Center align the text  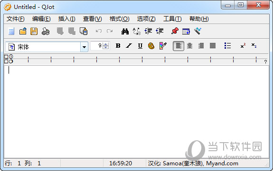pyautogui.click(x=189, y=46)
